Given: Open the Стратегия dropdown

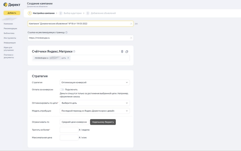Looking at the screenshot, I should 94,83.
